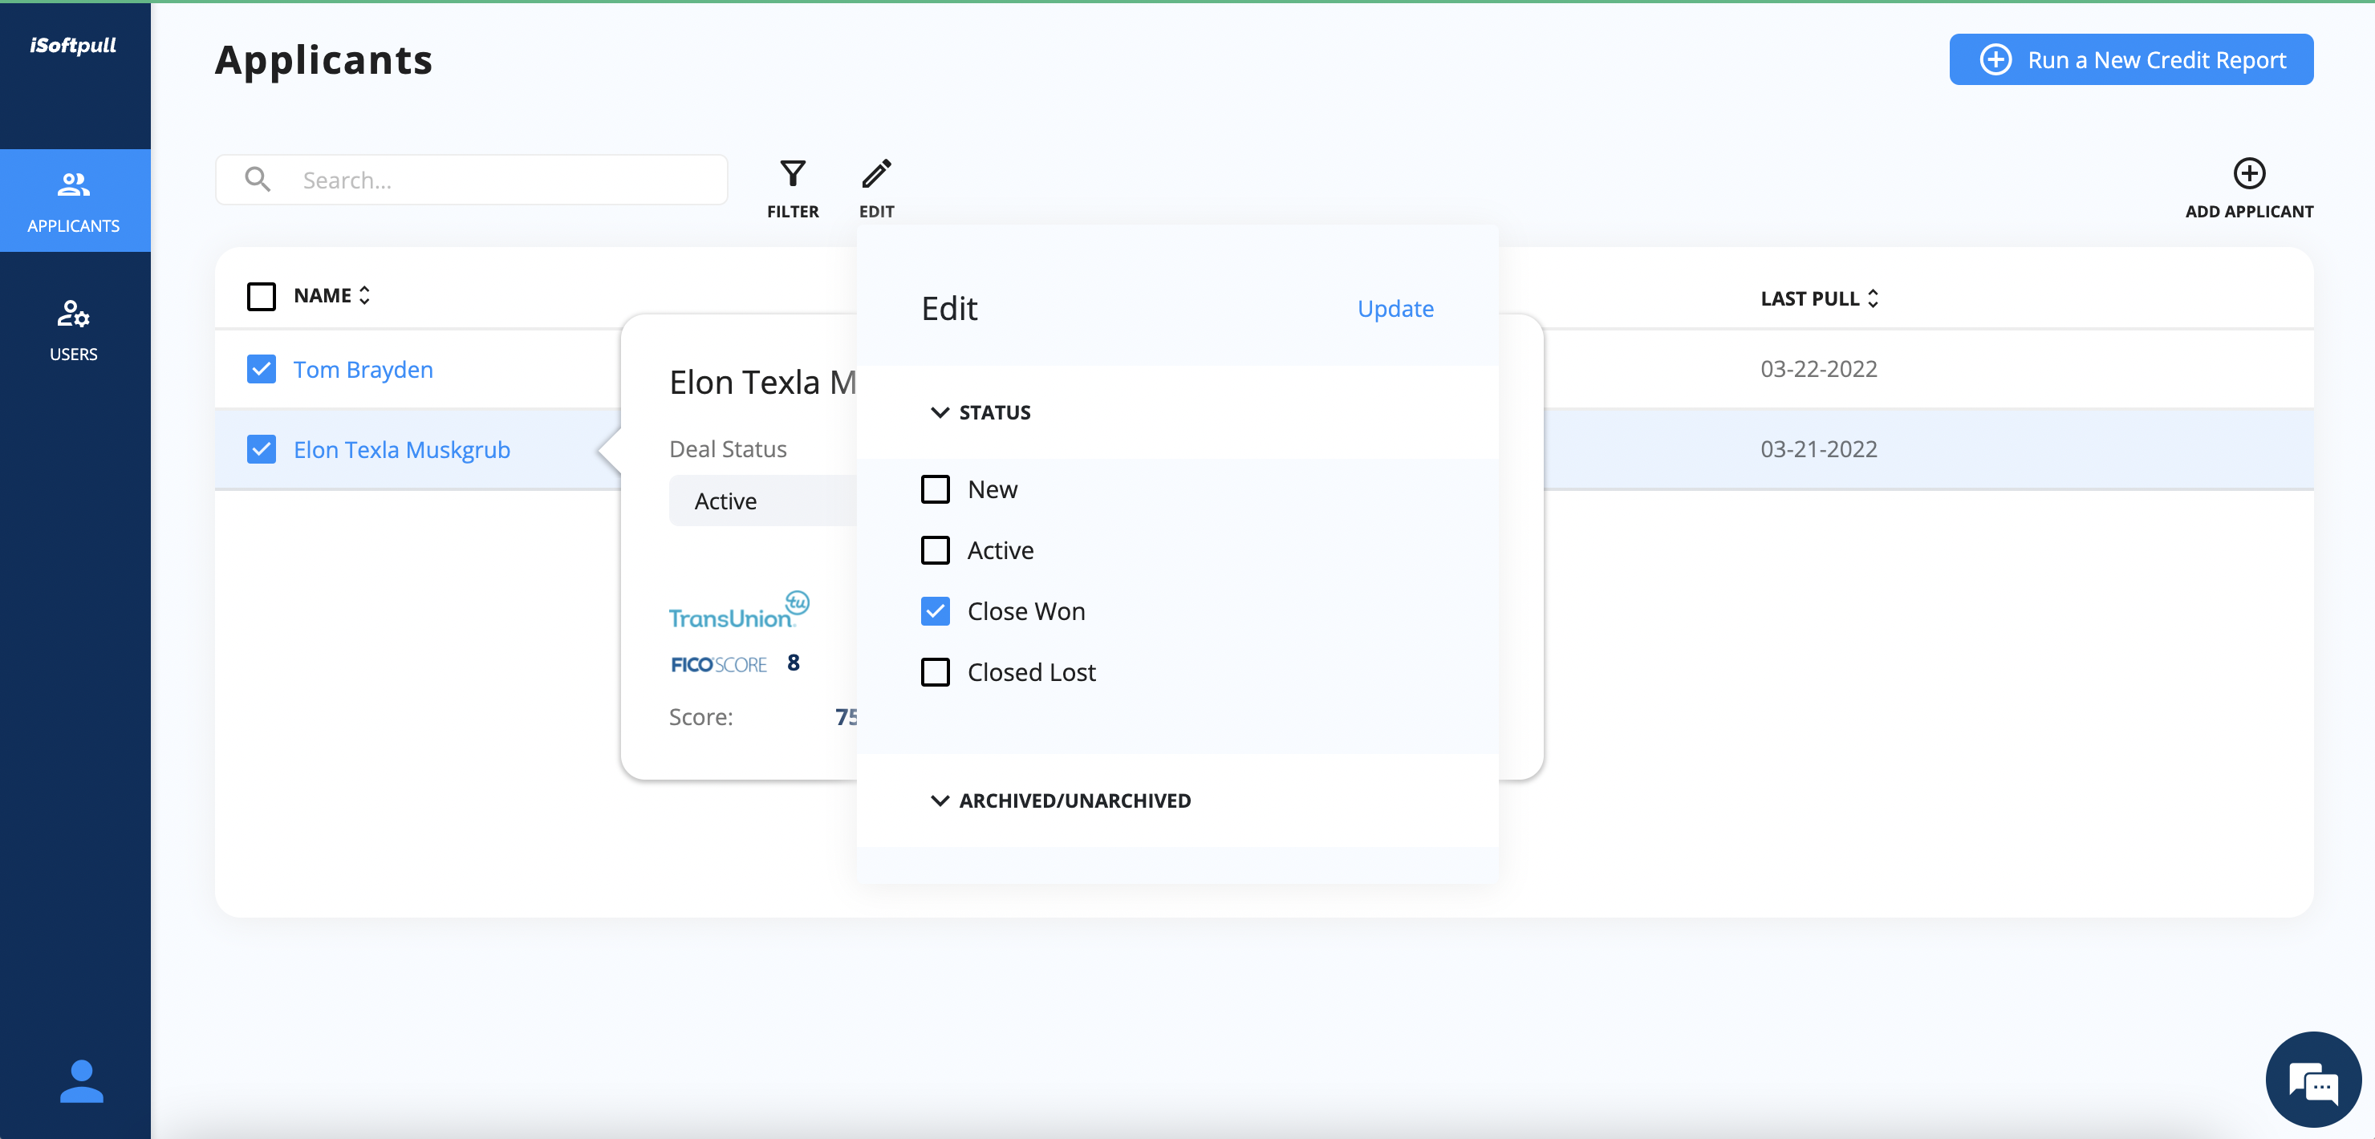The width and height of the screenshot is (2375, 1139).
Task: Sort the table by Last Pull date
Action: click(x=1874, y=298)
